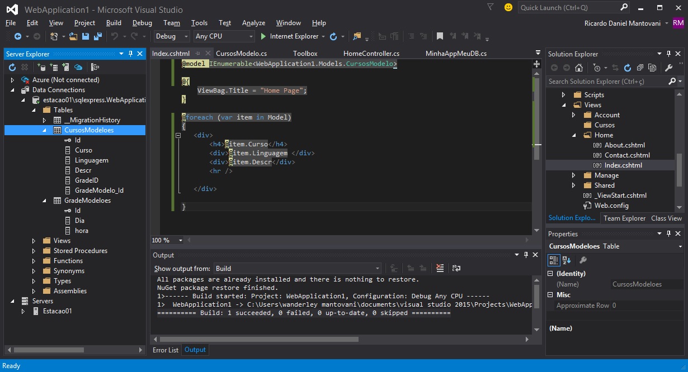Viewport: 688px width, 372px height.
Task: Click the toolbar bookmark icon
Action: [440, 36]
